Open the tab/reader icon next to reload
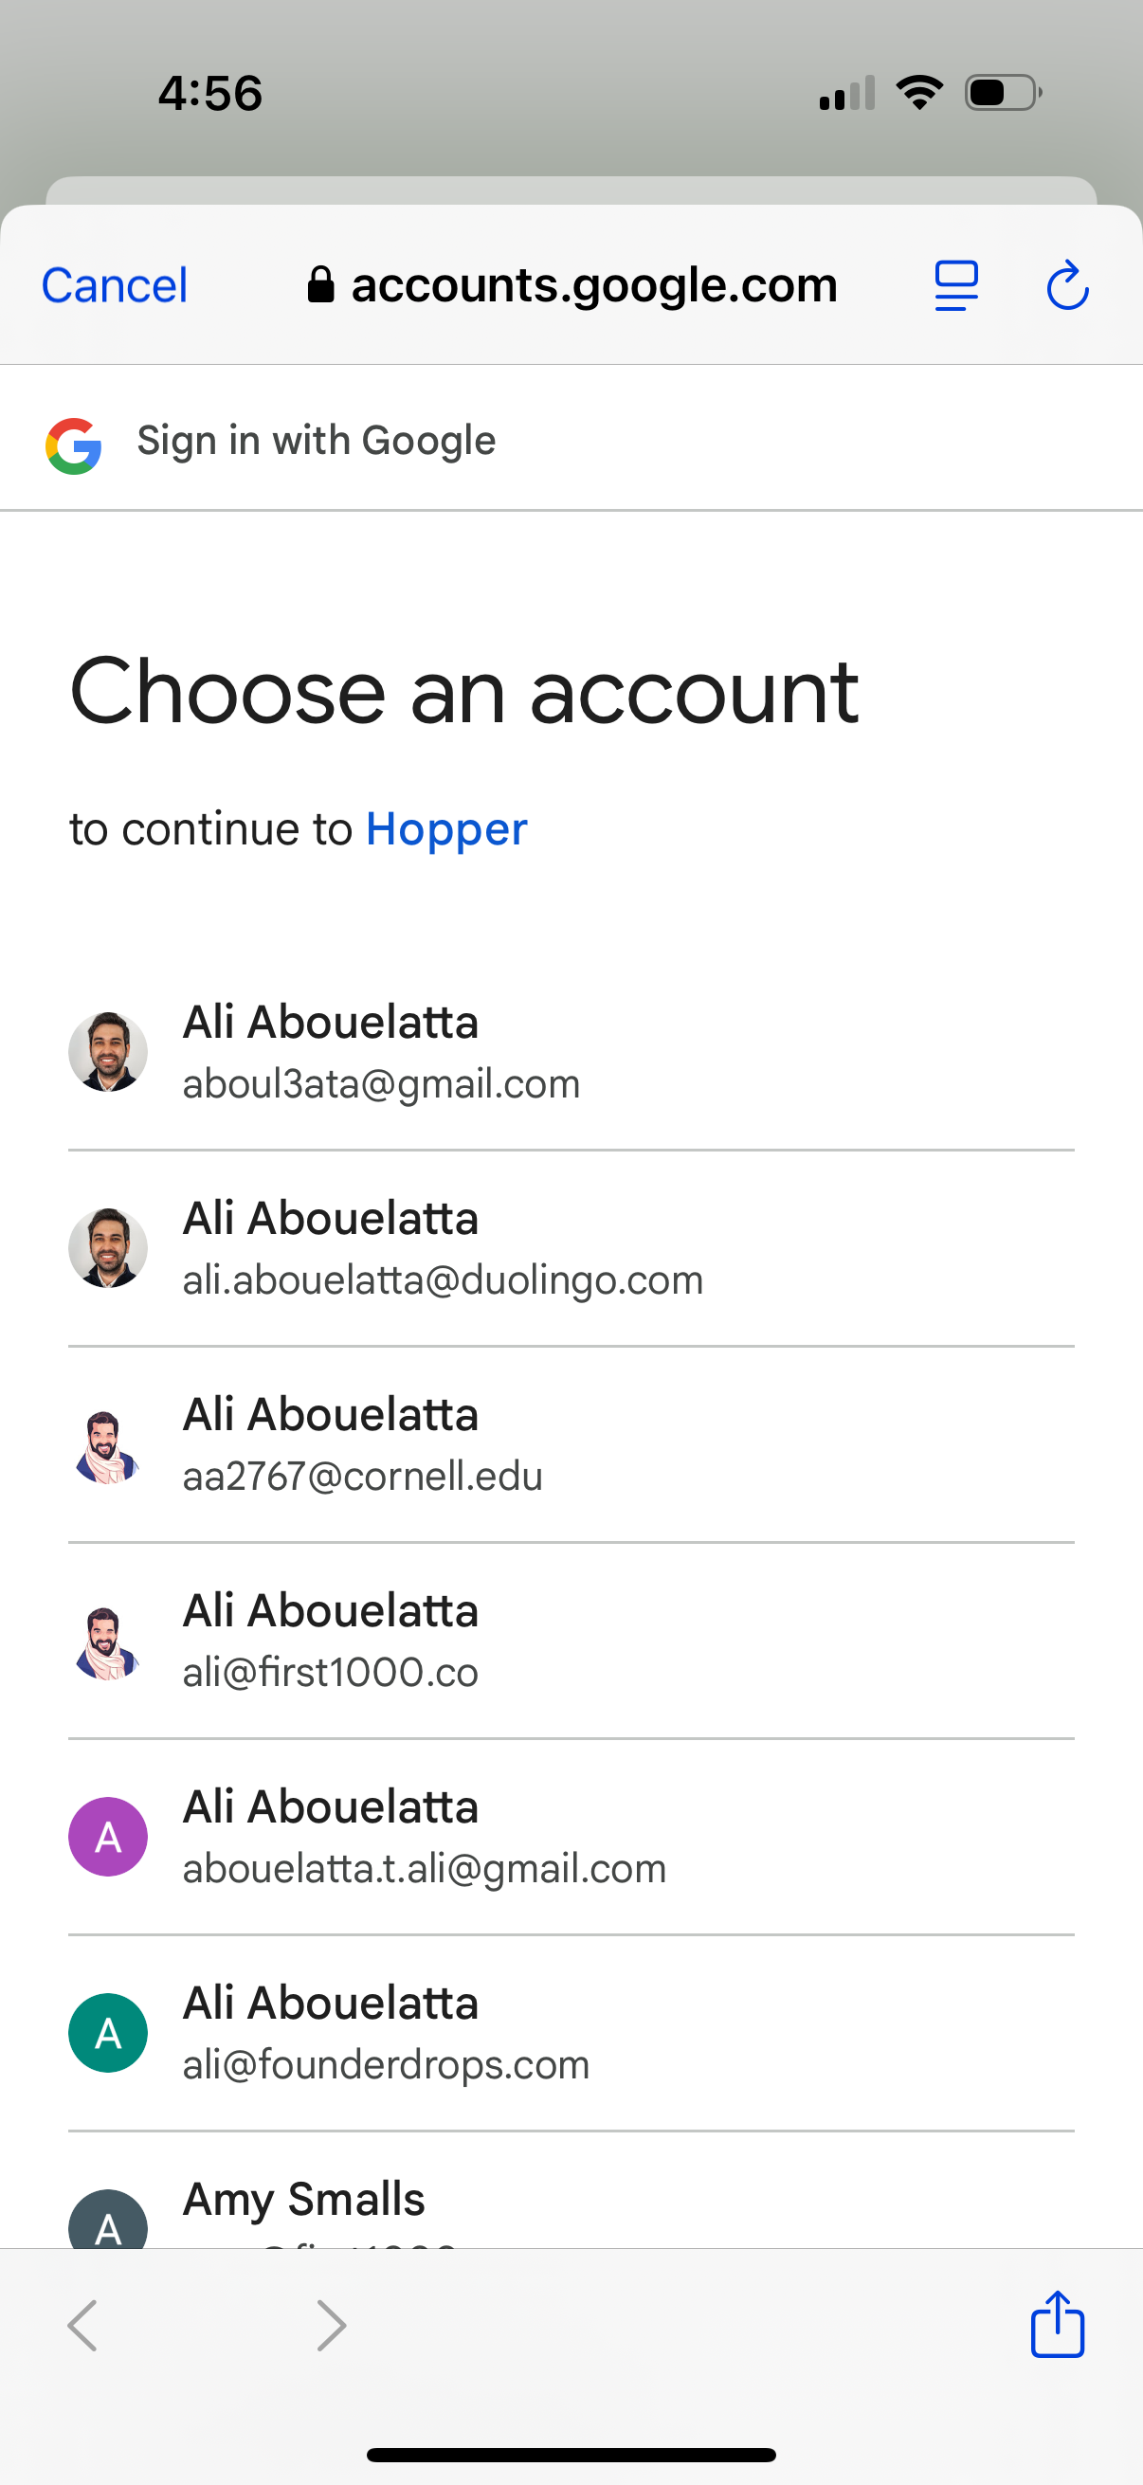The height and width of the screenshot is (2485, 1143). click(956, 284)
